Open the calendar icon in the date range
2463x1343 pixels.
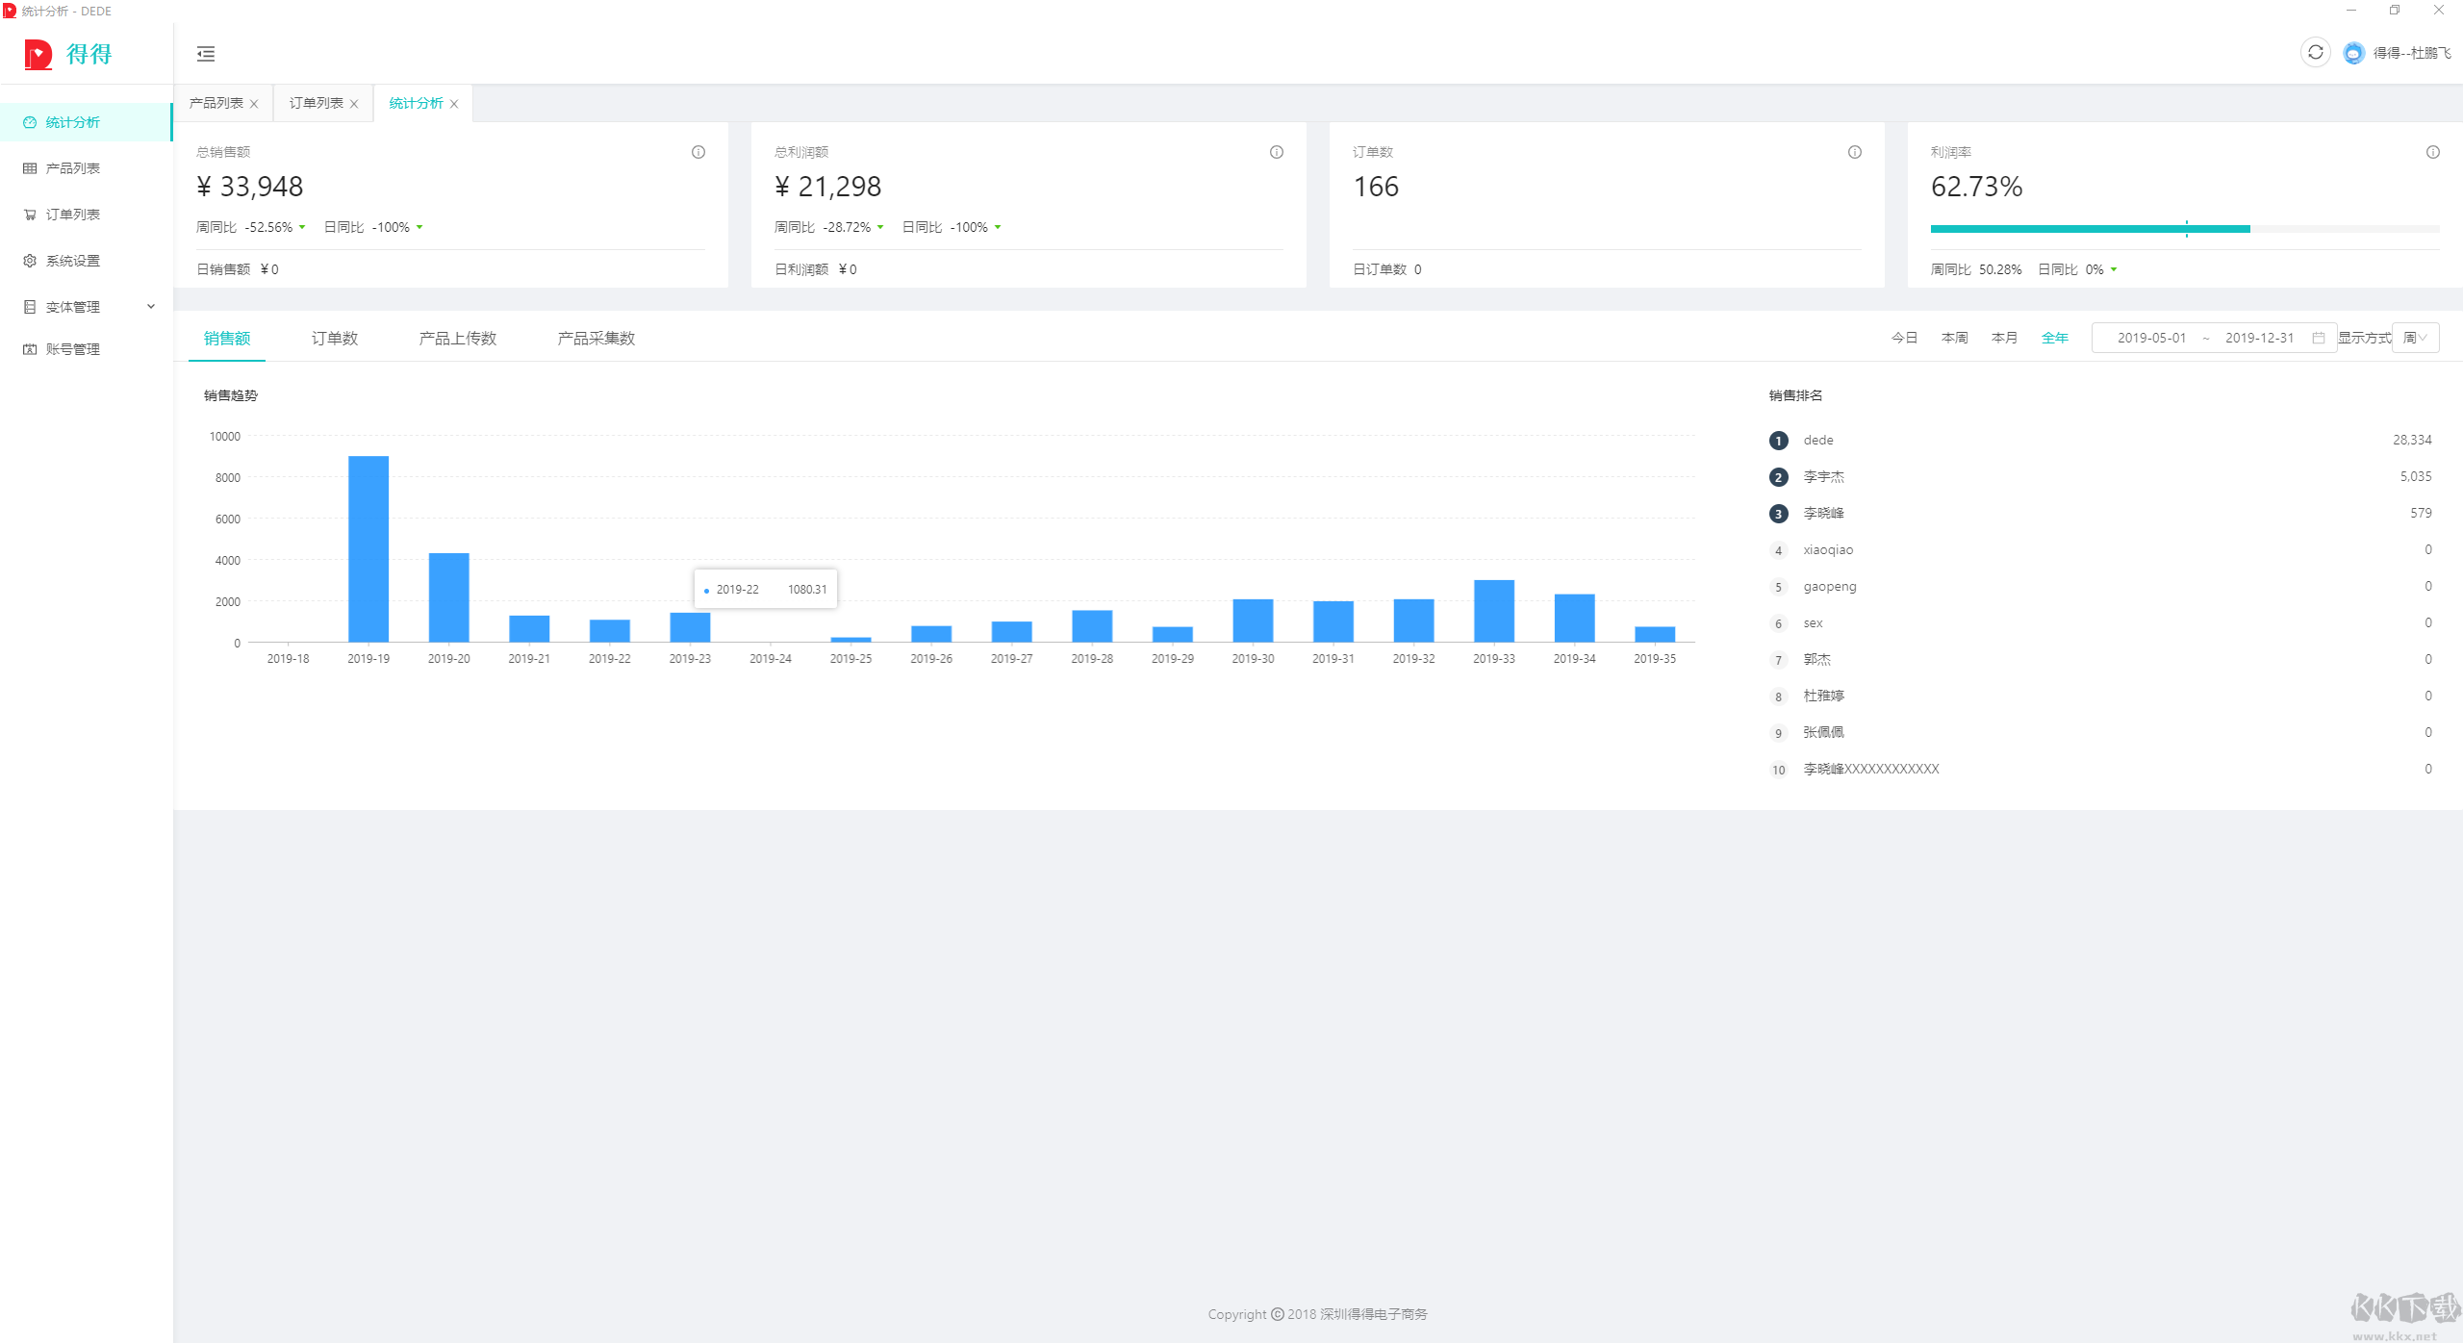(x=2319, y=338)
